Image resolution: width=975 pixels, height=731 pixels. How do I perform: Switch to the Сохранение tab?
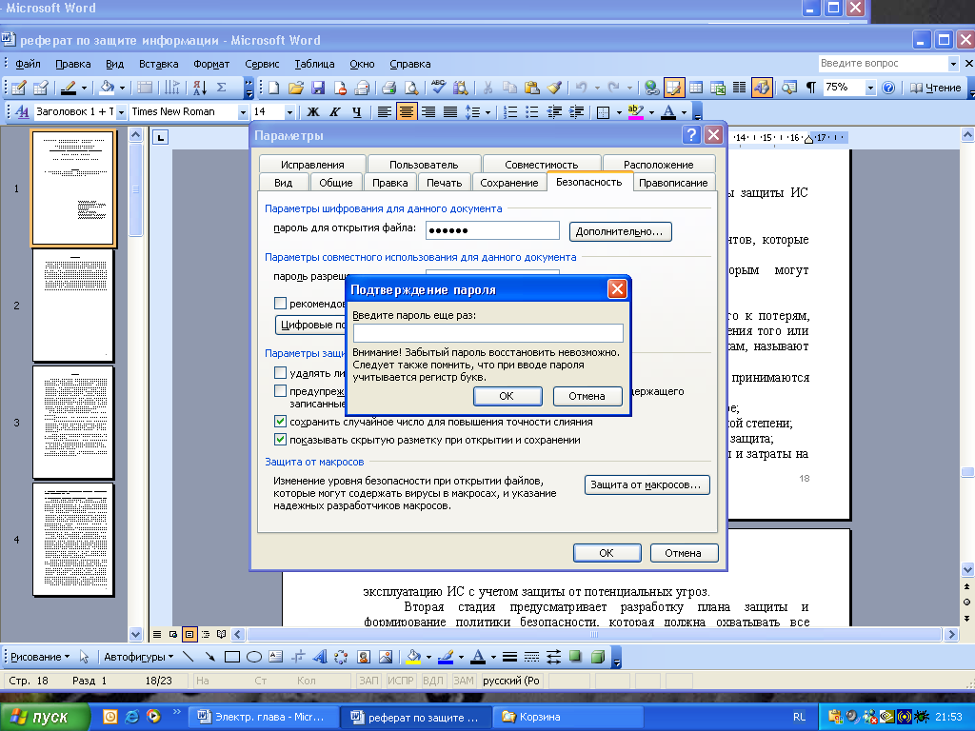508,182
